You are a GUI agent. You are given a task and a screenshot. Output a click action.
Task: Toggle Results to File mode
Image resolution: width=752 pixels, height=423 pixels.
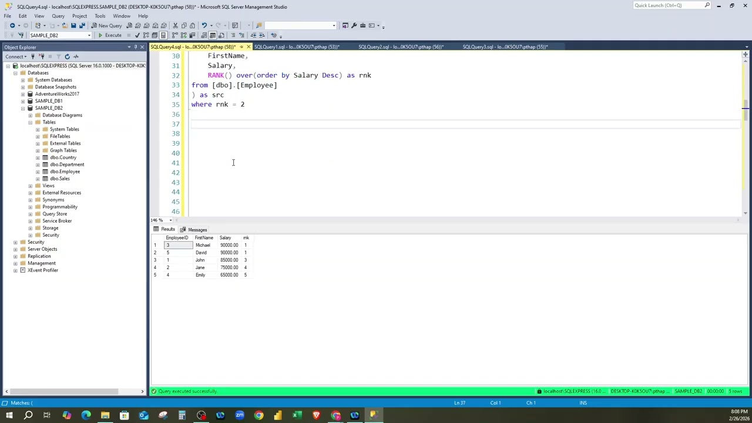221,35
